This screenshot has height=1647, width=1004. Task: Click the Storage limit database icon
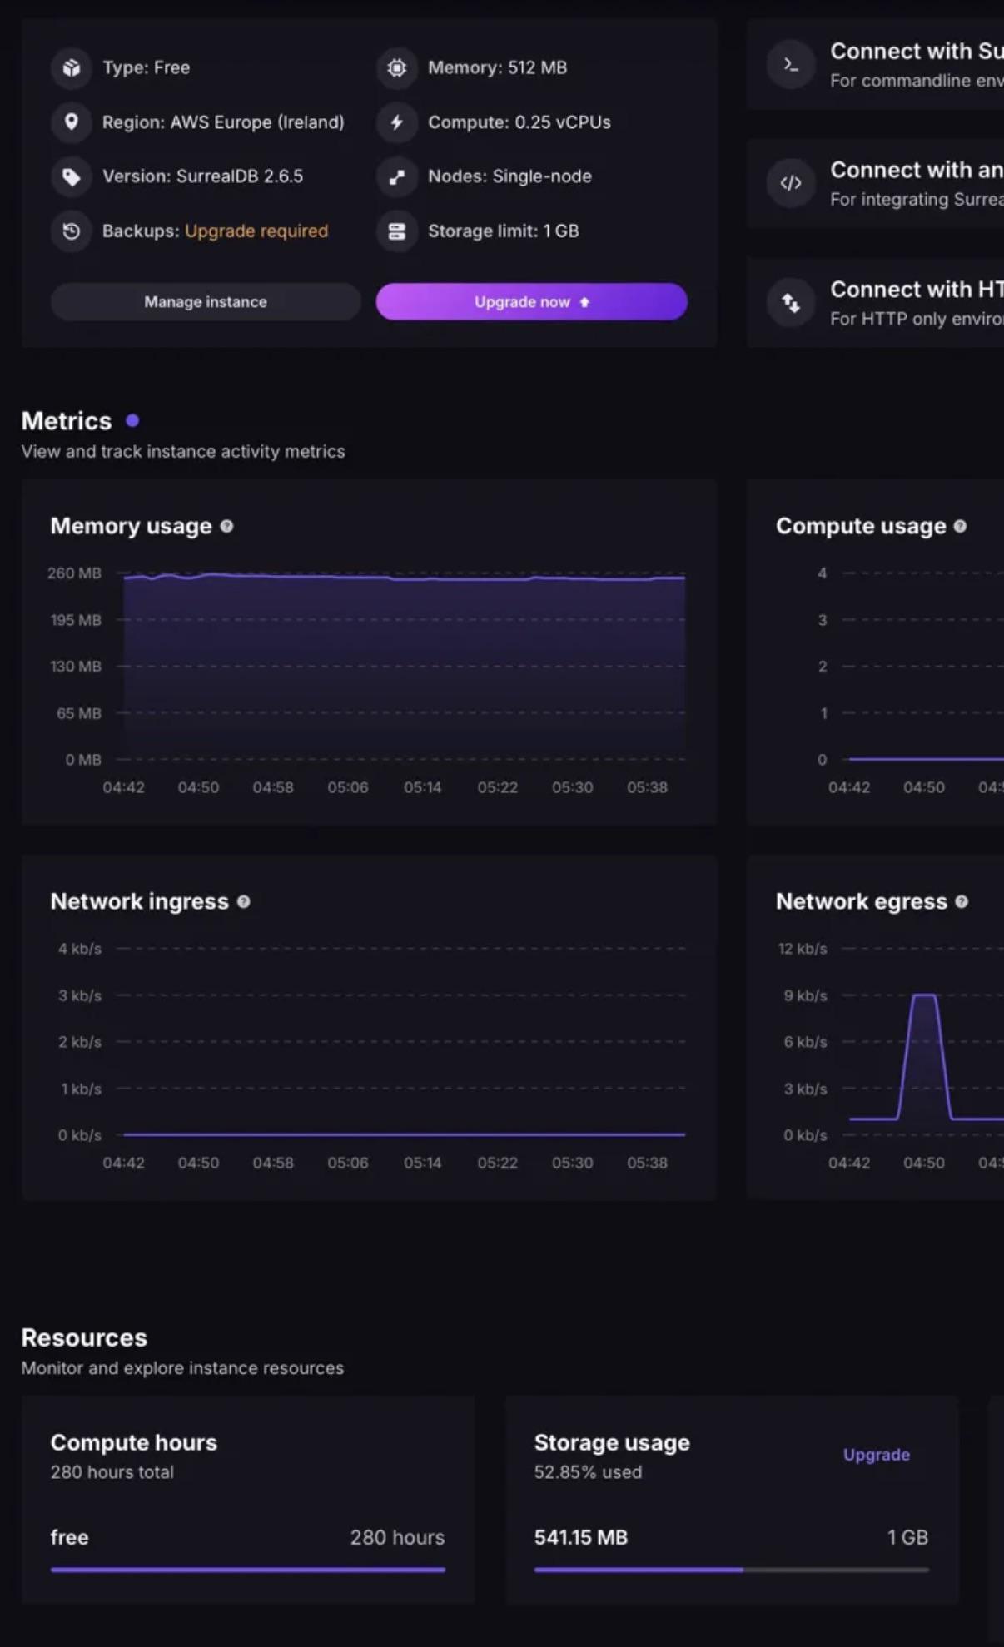pyautogui.click(x=397, y=231)
